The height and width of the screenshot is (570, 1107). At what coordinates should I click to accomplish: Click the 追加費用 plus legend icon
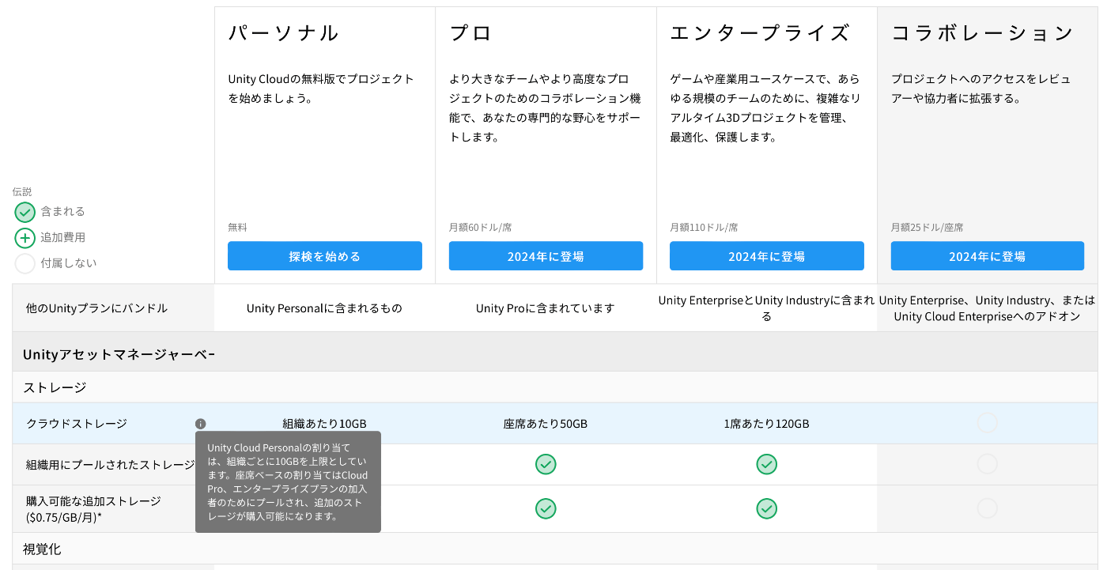[25, 237]
